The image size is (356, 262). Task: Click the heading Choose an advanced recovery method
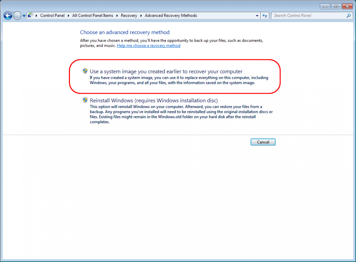pos(125,32)
